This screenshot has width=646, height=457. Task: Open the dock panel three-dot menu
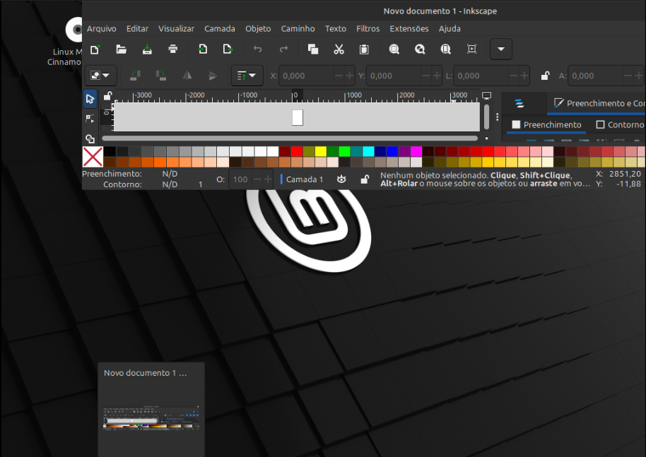click(498, 117)
